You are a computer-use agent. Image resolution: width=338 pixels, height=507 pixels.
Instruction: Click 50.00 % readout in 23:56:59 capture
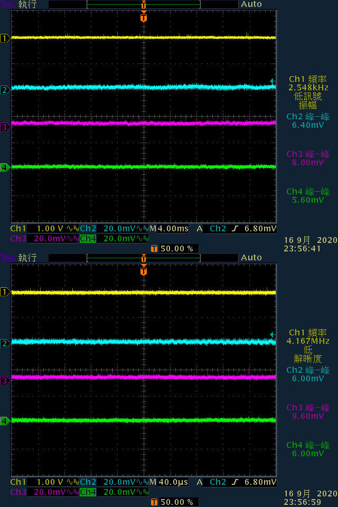pos(177,502)
